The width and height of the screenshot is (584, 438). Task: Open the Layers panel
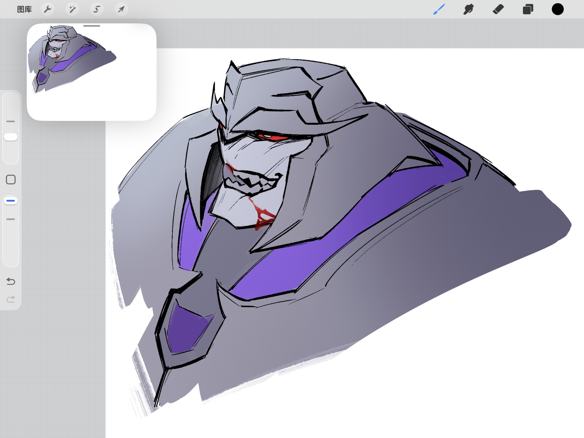(x=528, y=9)
